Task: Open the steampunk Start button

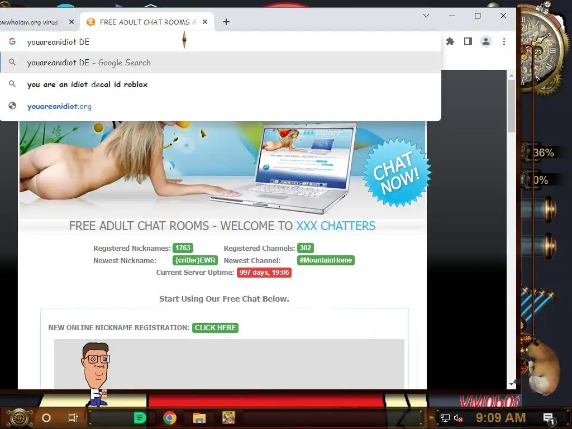Action: point(20,418)
